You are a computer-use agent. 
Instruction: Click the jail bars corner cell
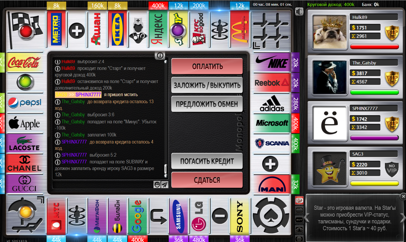point(271,30)
